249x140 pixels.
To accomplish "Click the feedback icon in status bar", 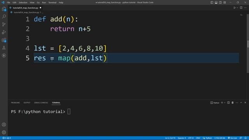I will click(241, 138).
